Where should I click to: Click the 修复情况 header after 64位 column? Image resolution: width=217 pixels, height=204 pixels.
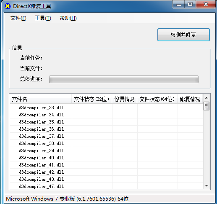pos(190,99)
